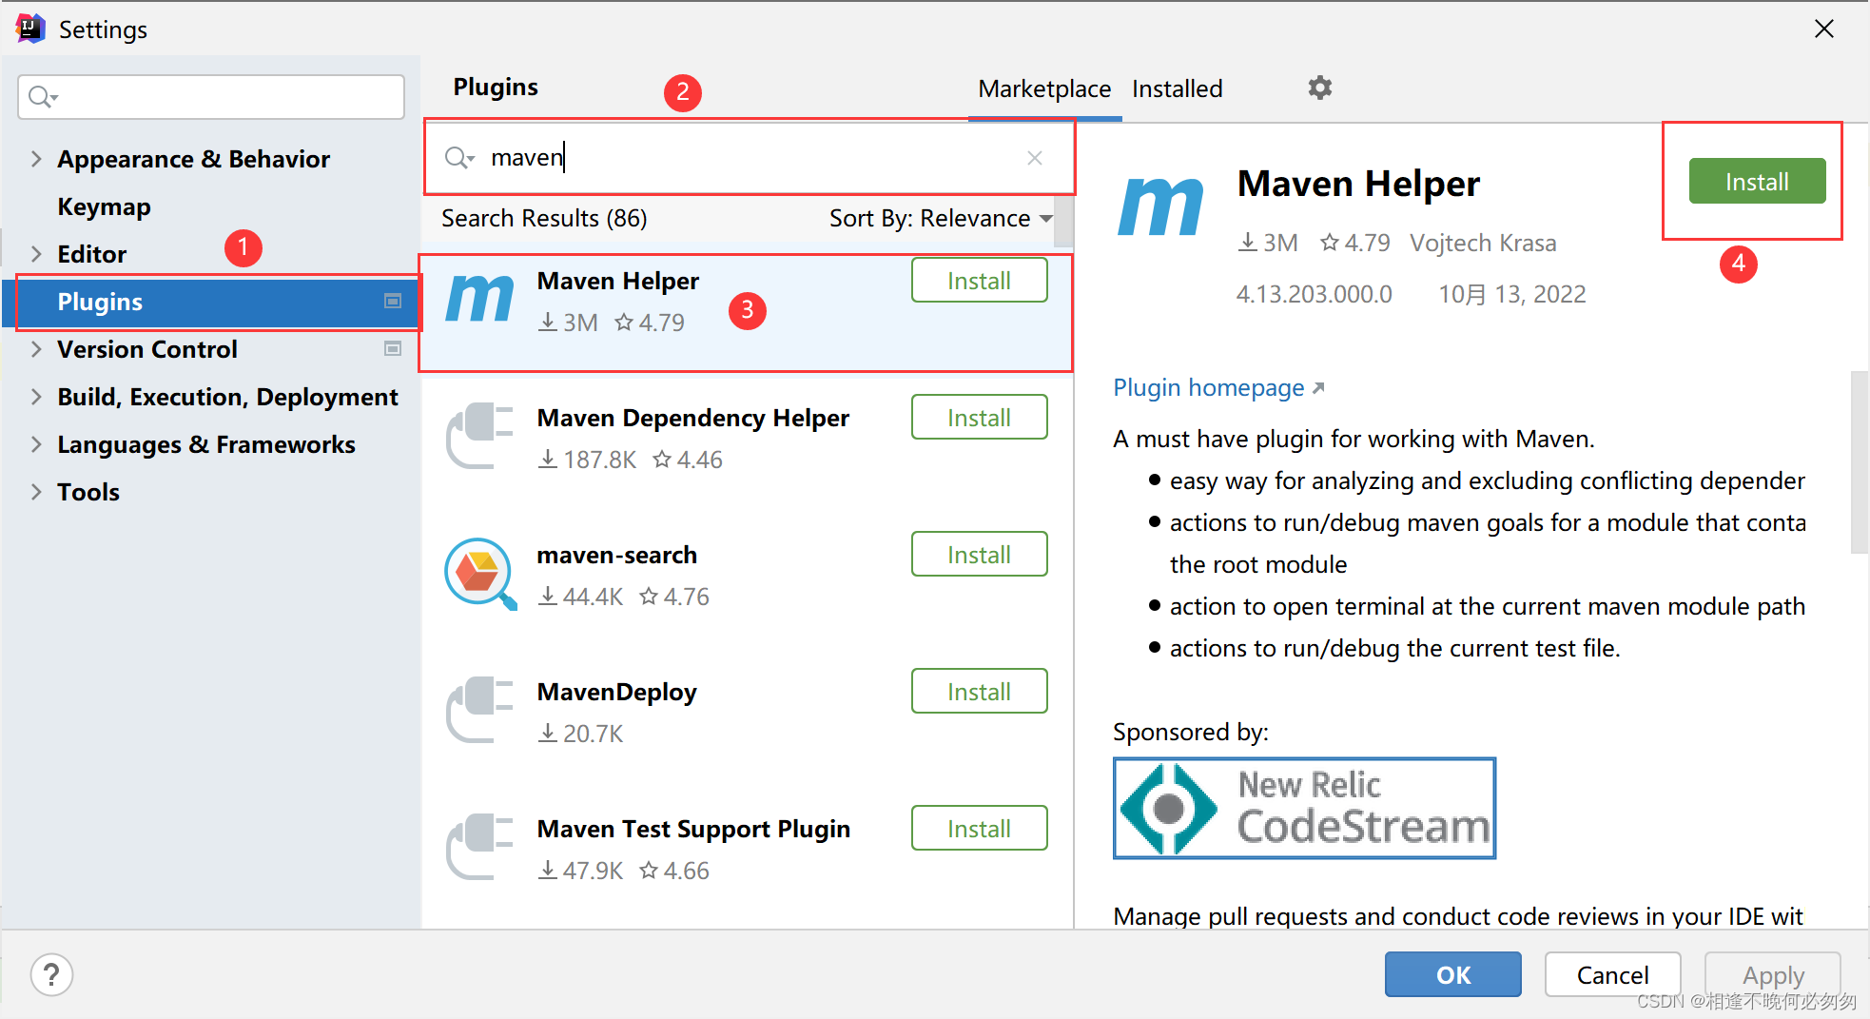Image resolution: width=1870 pixels, height=1019 pixels.
Task: Expand Appearance & Behavior section
Action: pos(36,159)
